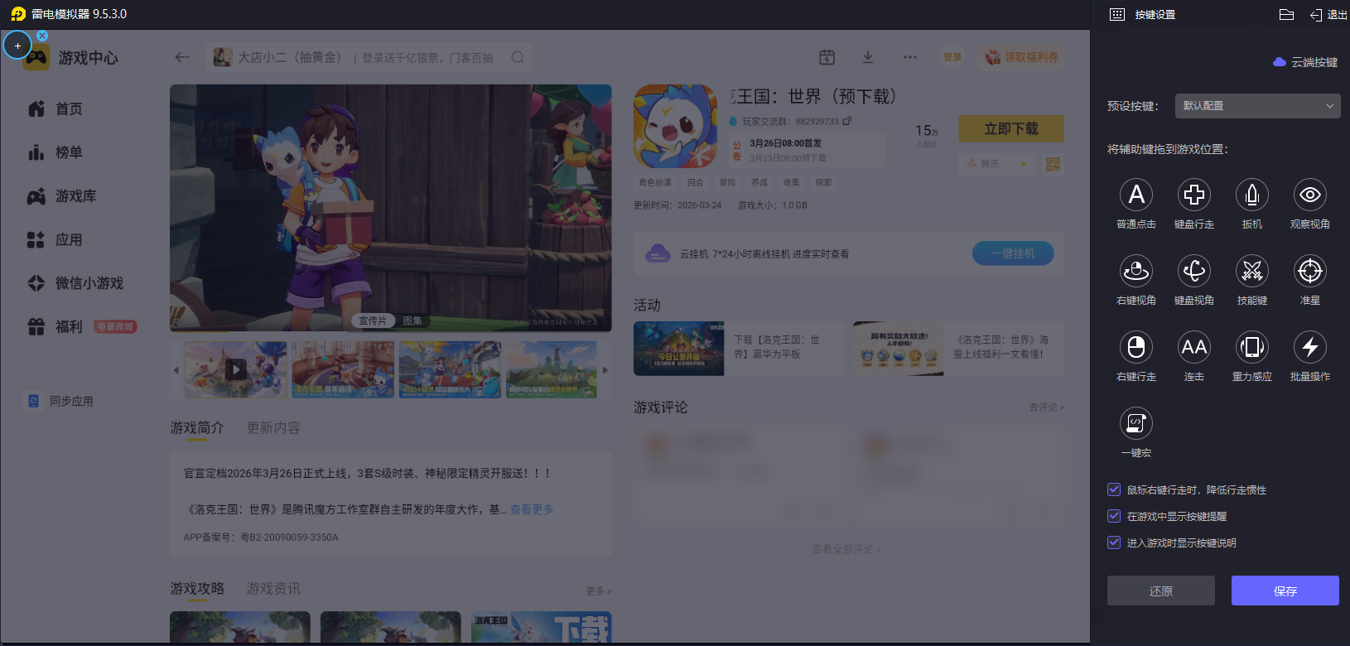Toggle 在游戏中显示按键提醒 checkbox
The image size is (1350, 646).
(1114, 516)
